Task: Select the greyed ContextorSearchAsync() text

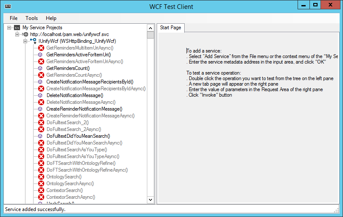Action: 70,197
